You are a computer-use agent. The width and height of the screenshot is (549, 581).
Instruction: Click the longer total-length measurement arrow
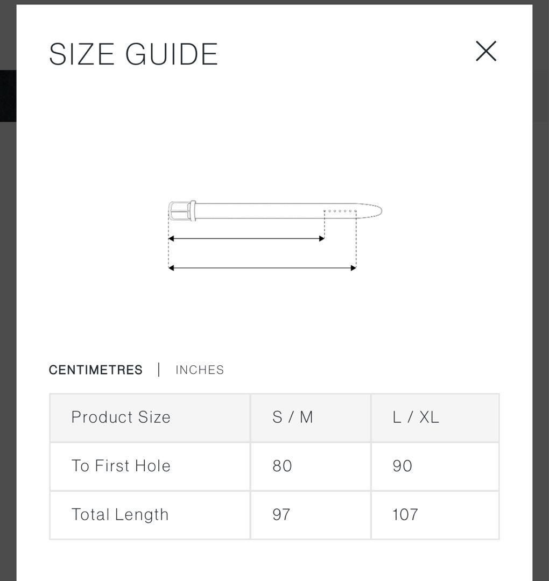(x=262, y=268)
